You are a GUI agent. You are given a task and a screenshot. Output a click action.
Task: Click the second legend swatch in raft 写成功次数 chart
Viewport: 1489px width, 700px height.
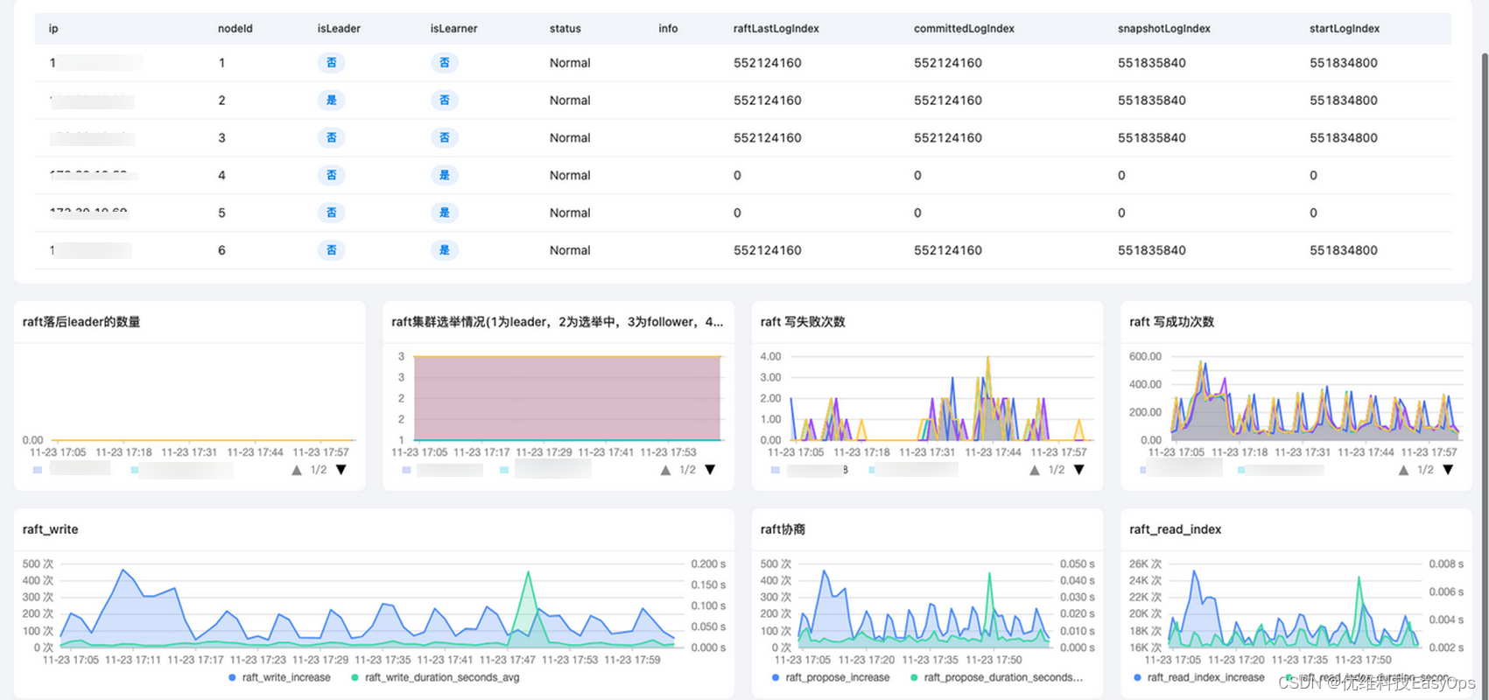pyautogui.click(x=1241, y=470)
